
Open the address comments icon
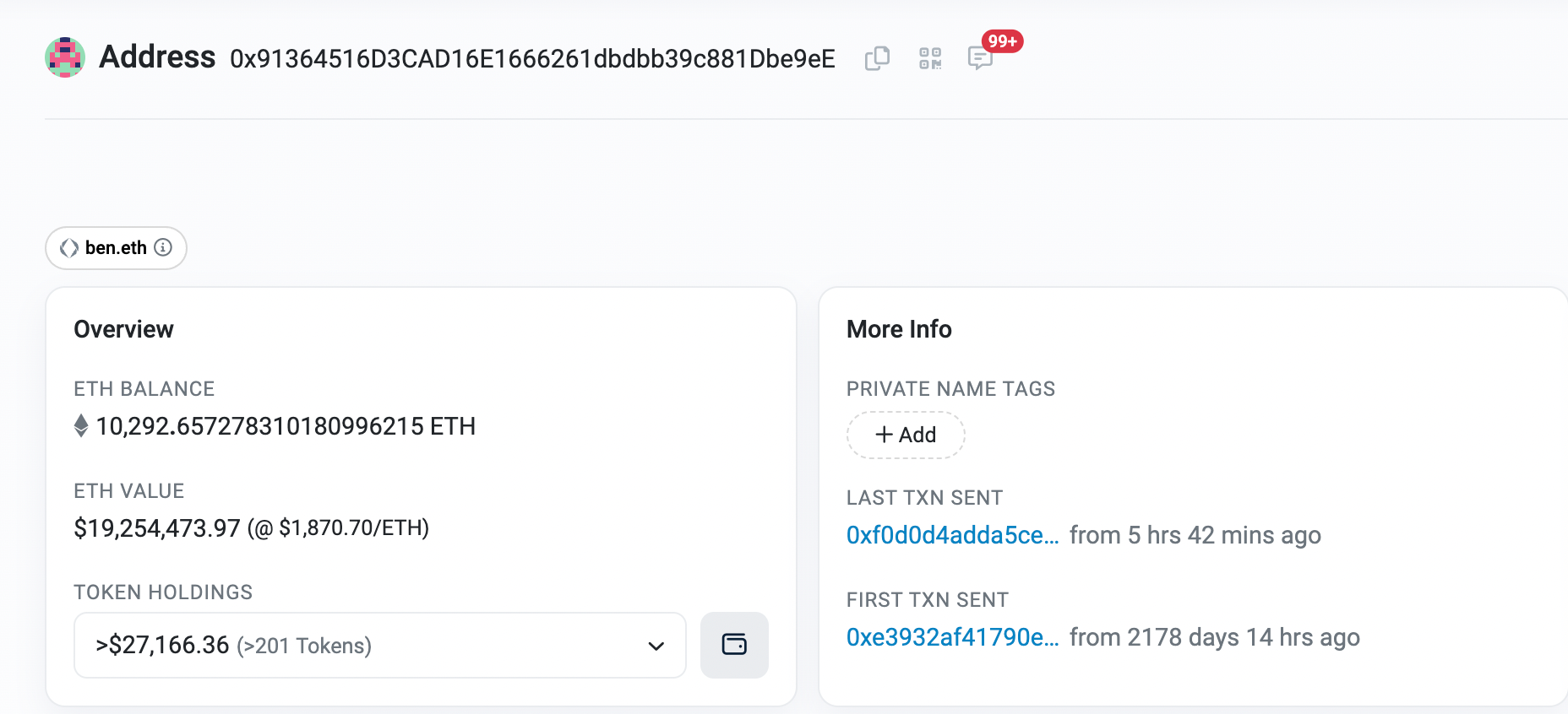pyautogui.click(x=979, y=59)
